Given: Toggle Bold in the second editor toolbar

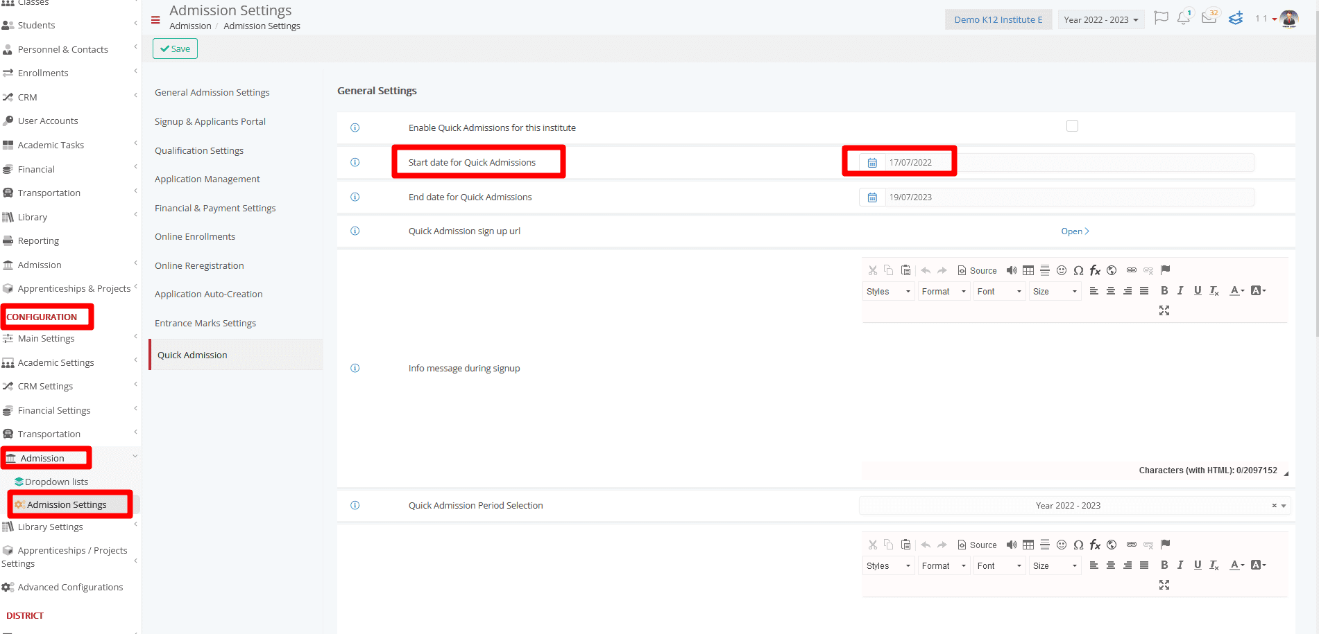Looking at the screenshot, I should (1164, 565).
